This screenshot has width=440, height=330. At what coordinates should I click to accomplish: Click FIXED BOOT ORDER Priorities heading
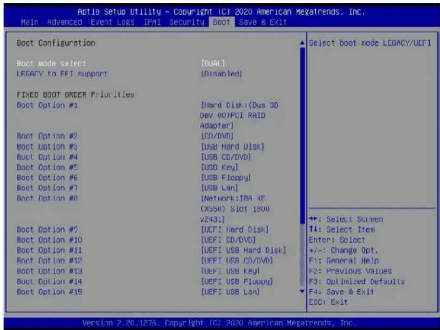click(76, 95)
